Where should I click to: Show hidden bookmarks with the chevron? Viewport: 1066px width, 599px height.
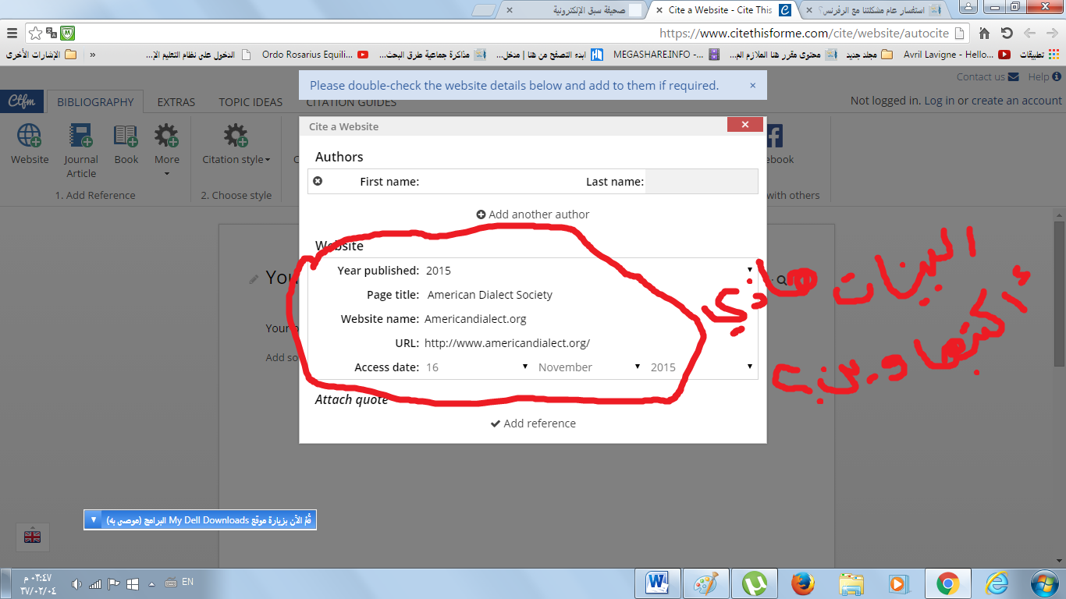click(x=93, y=55)
